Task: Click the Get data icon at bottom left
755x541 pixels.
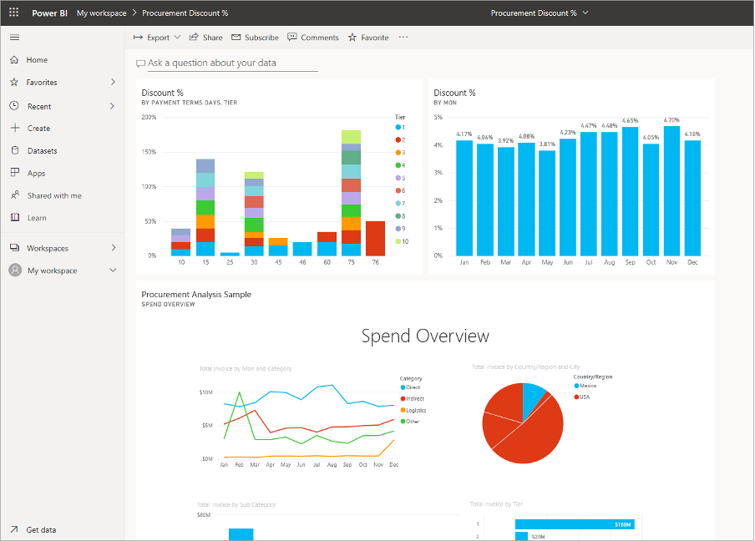Action: (x=15, y=529)
